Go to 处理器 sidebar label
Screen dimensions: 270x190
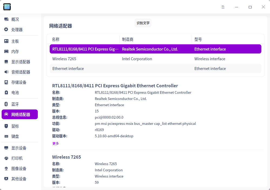coord(17,30)
